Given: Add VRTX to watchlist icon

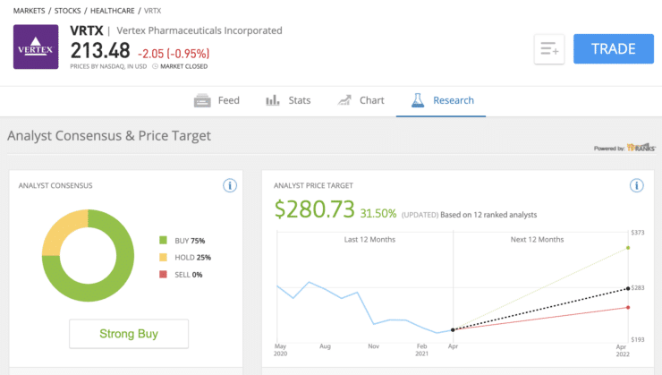Looking at the screenshot, I should click(549, 49).
